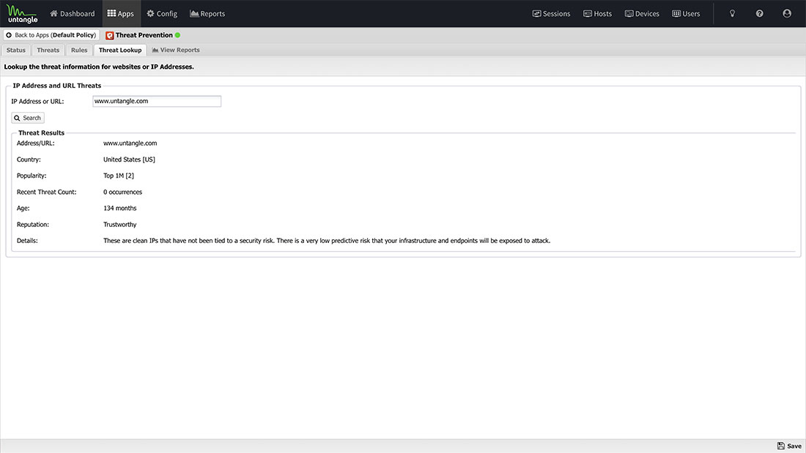Open View Reports tab

click(176, 50)
